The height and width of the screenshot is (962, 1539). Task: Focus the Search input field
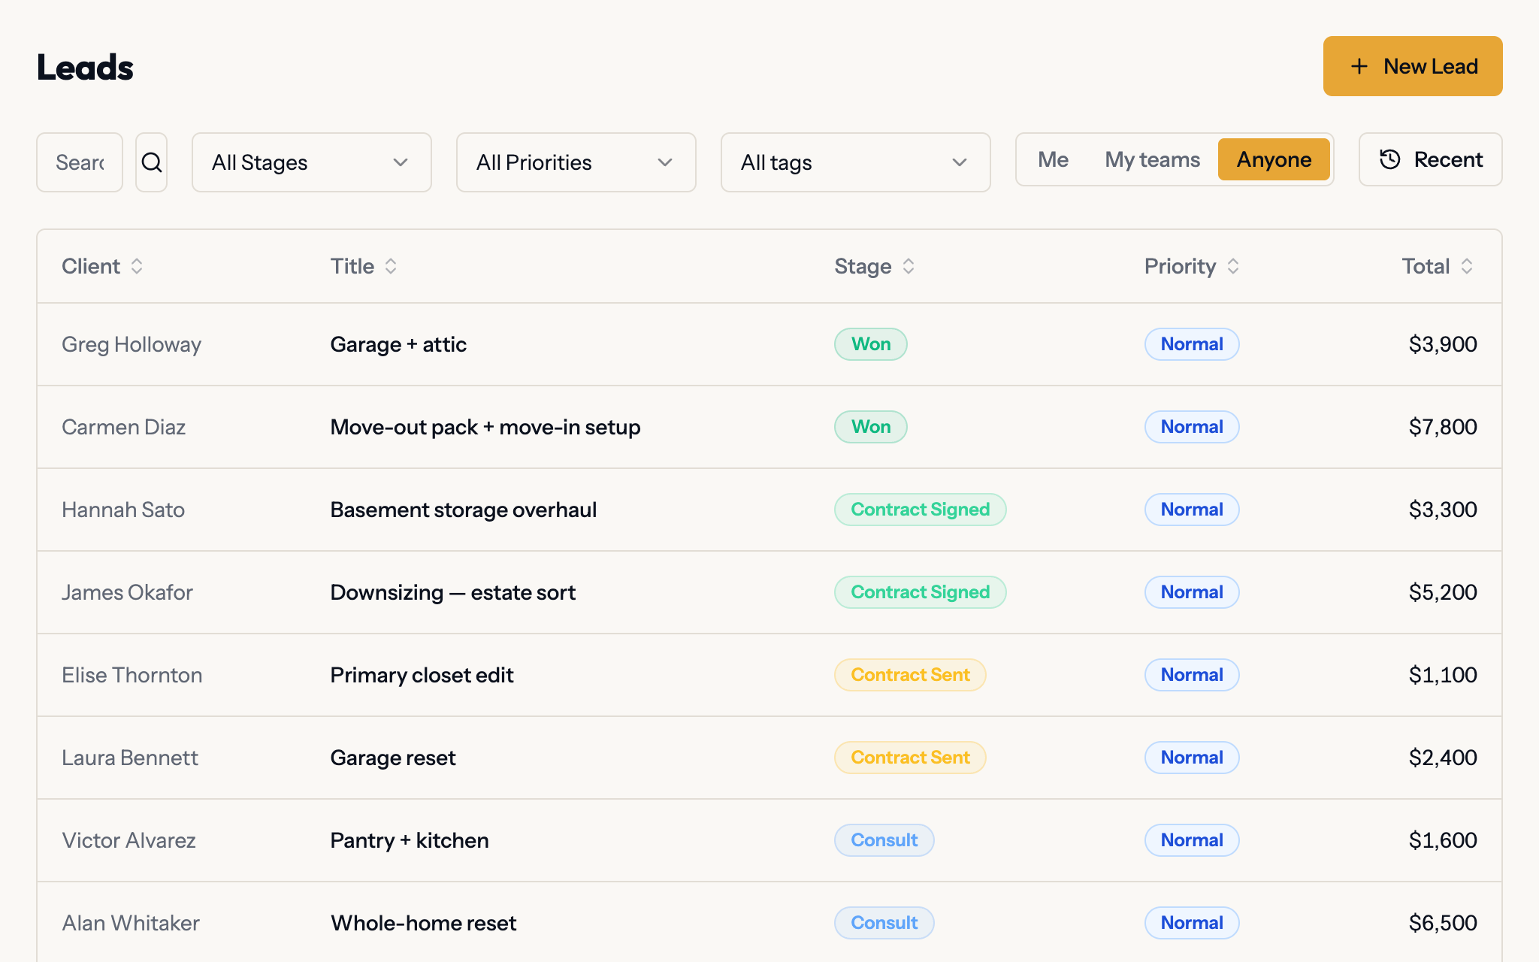tap(80, 162)
